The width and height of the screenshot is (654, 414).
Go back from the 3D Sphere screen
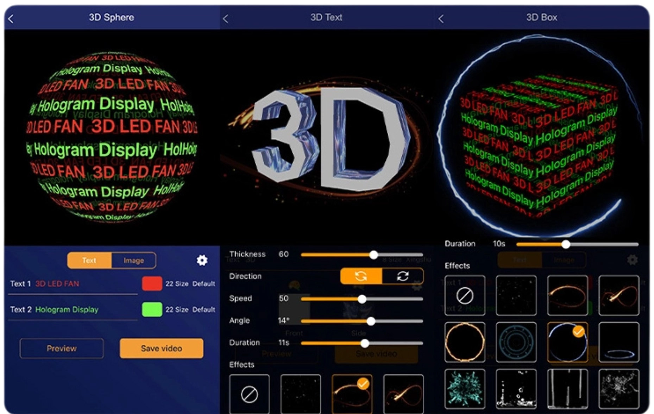coord(11,19)
